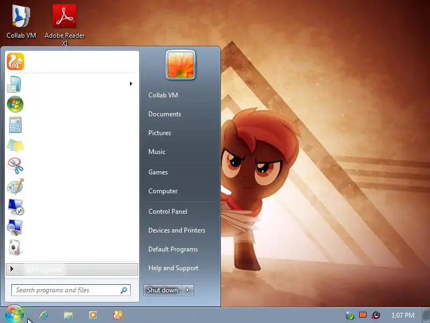Image resolution: width=430 pixels, height=323 pixels.
Task: Start the Snipping Tool scissors icon
Action: coord(16,166)
